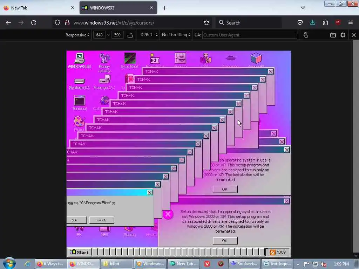Image resolution: width=359 pixels, height=269 pixels.
Task: Open responsive design mode settings gear
Action: coord(343,35)
